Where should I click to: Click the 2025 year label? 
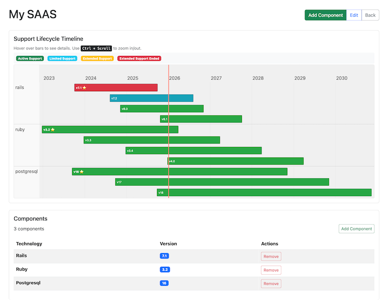coord(133,78)
